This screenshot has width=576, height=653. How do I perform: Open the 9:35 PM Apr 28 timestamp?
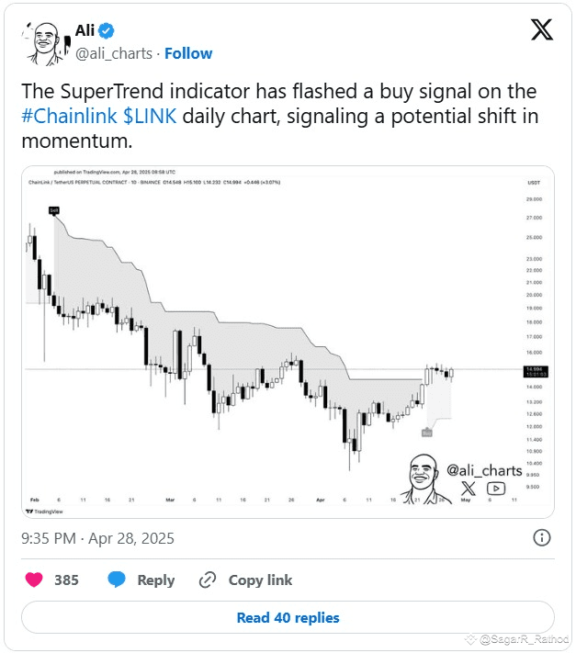[96, 538]
